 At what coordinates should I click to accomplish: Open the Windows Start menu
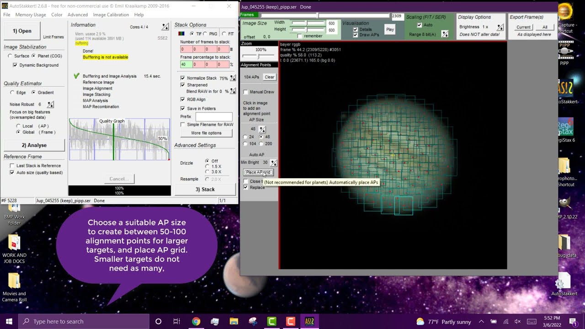pos(9,321)
